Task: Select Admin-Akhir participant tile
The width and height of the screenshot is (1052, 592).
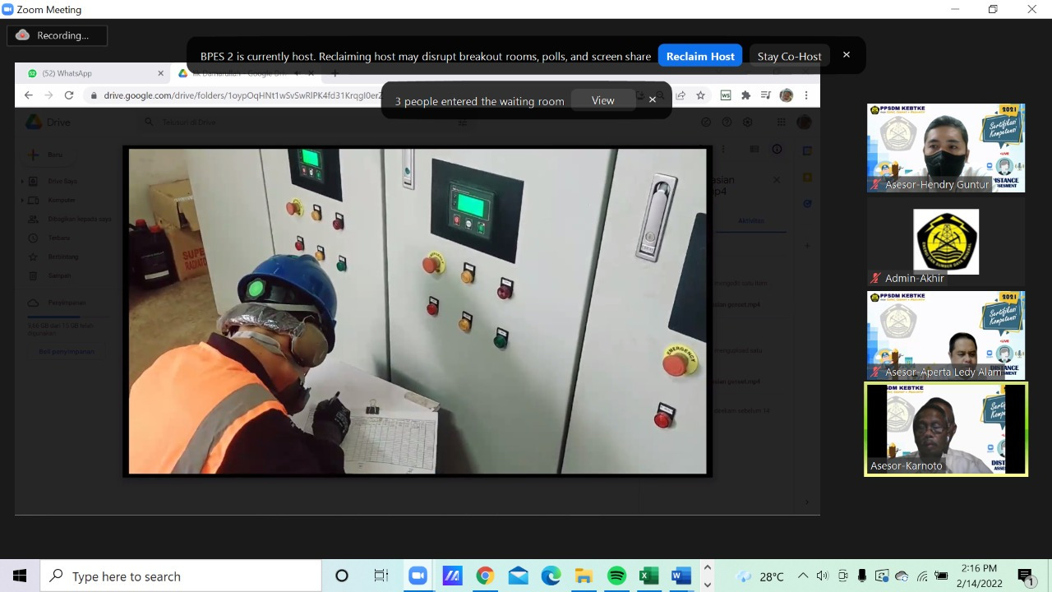Action: coord(945,242)
